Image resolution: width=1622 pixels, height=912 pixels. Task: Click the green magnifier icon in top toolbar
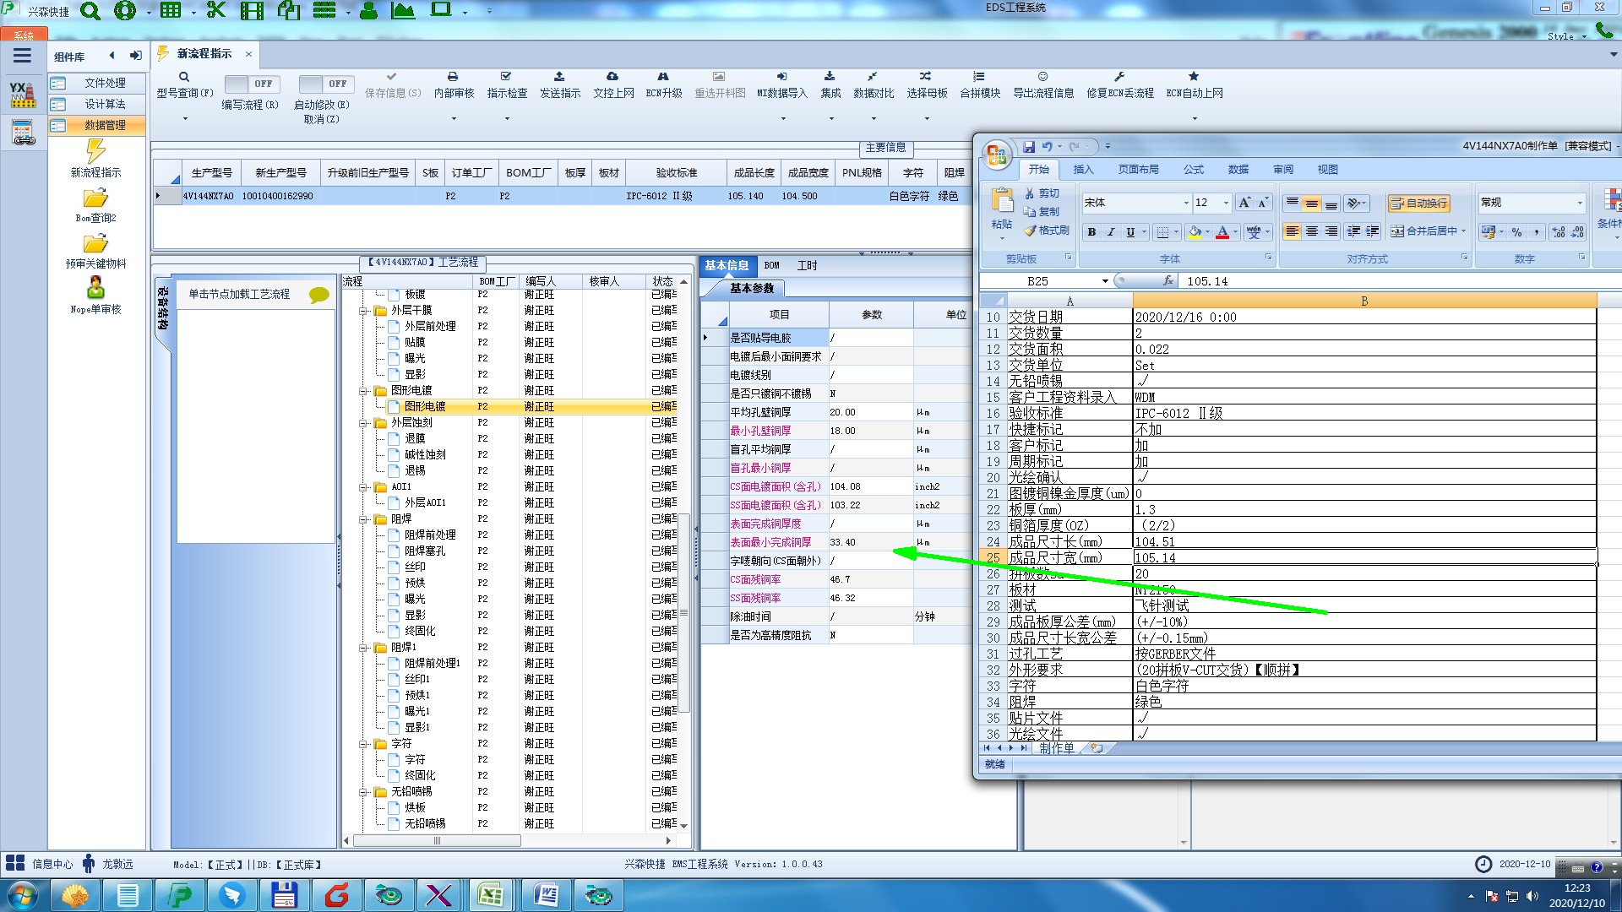(x=90, y=11)
